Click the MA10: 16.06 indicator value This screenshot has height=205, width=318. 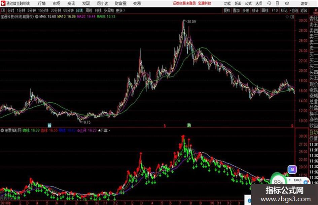pos(67,16)
